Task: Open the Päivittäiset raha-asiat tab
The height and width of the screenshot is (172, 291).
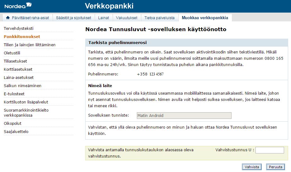Action: point(27,18)
